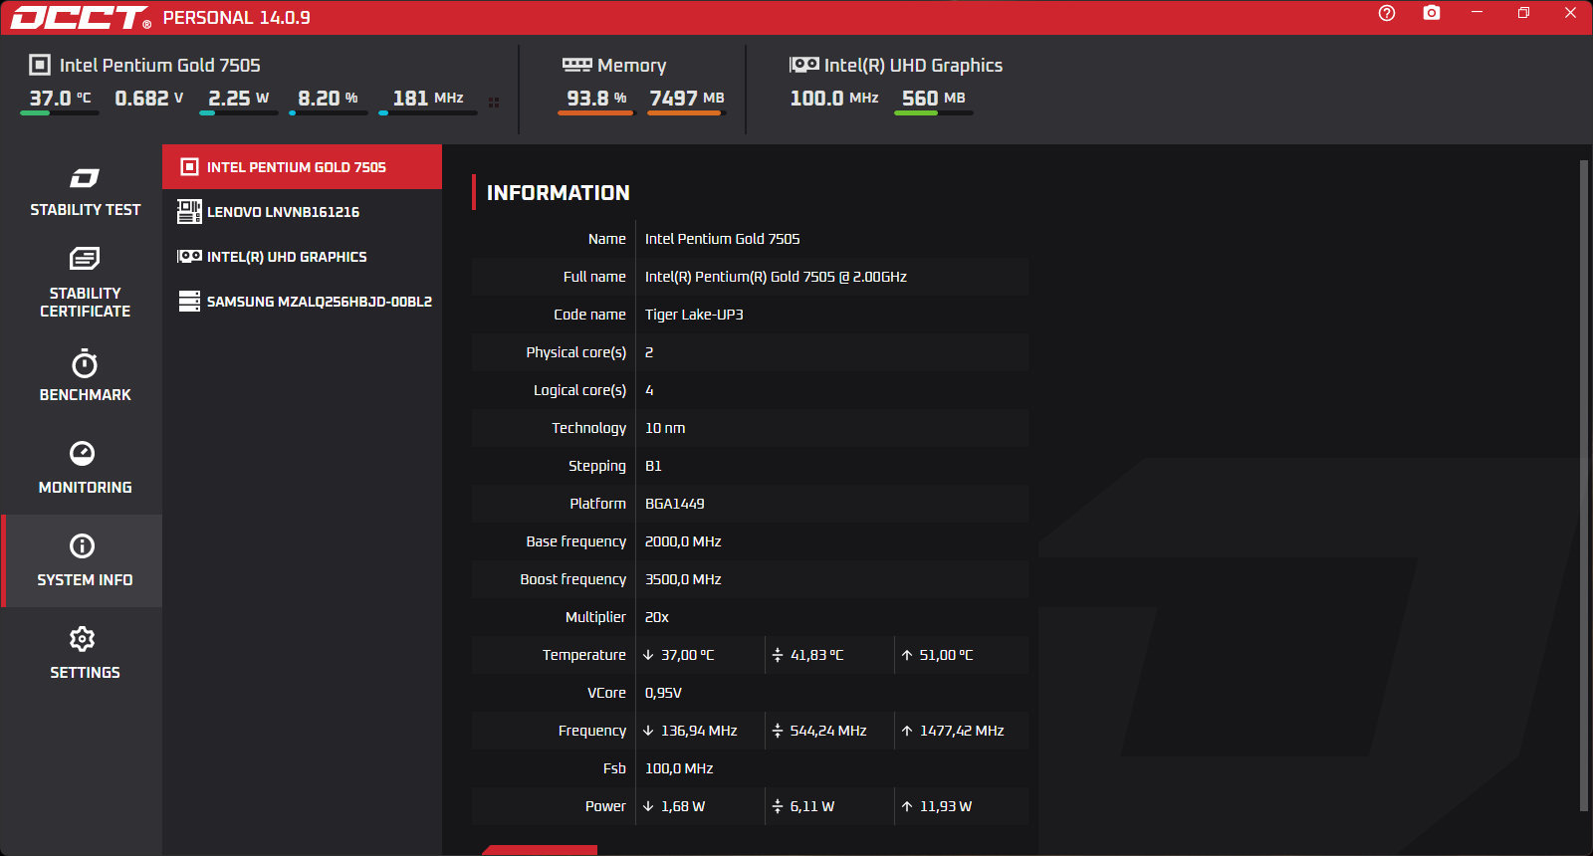Click the CPU voltage 0.682 V readout
1593x856 pixels.
click(x=149, y=99)
